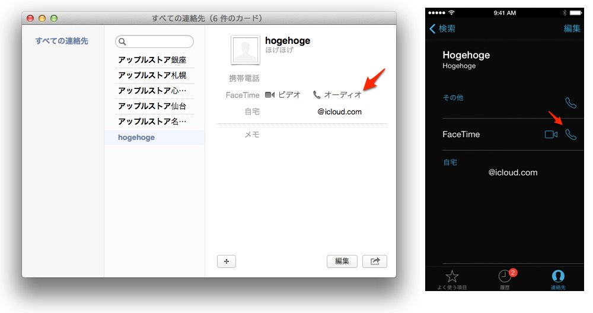The height and width of the screenshot is (313, 593).
Task: Open the 連絡先 contacts tab on iPhone
Action: tap(558, 280)
